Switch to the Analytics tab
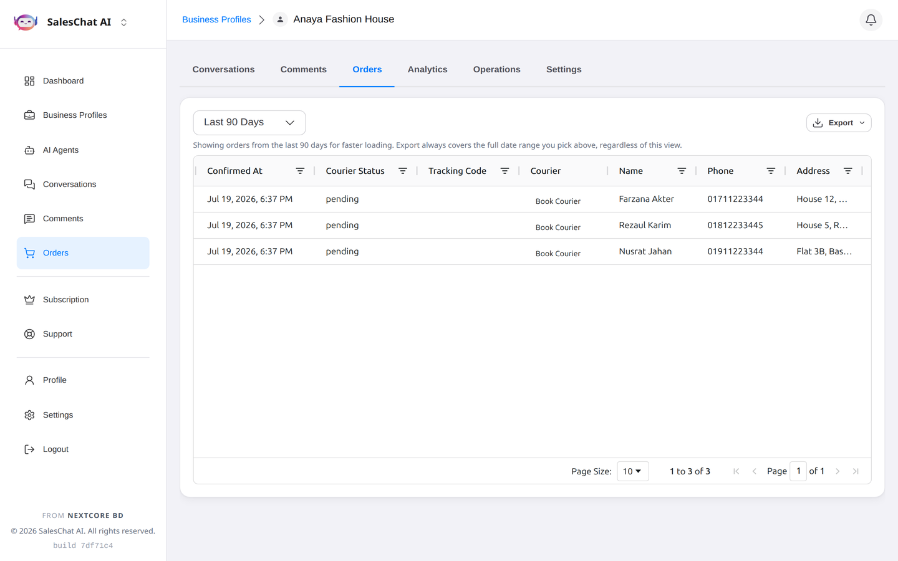The width and height of the screenshot is (898, 561). click(x=427, y=70)
